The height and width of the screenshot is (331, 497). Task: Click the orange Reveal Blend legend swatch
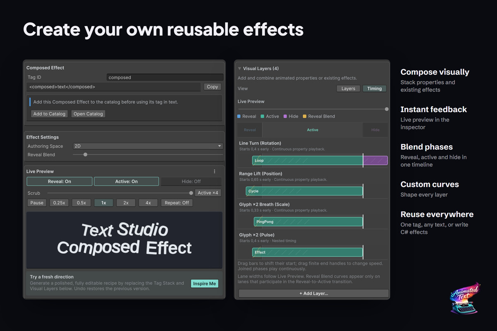tap(305, 117)
